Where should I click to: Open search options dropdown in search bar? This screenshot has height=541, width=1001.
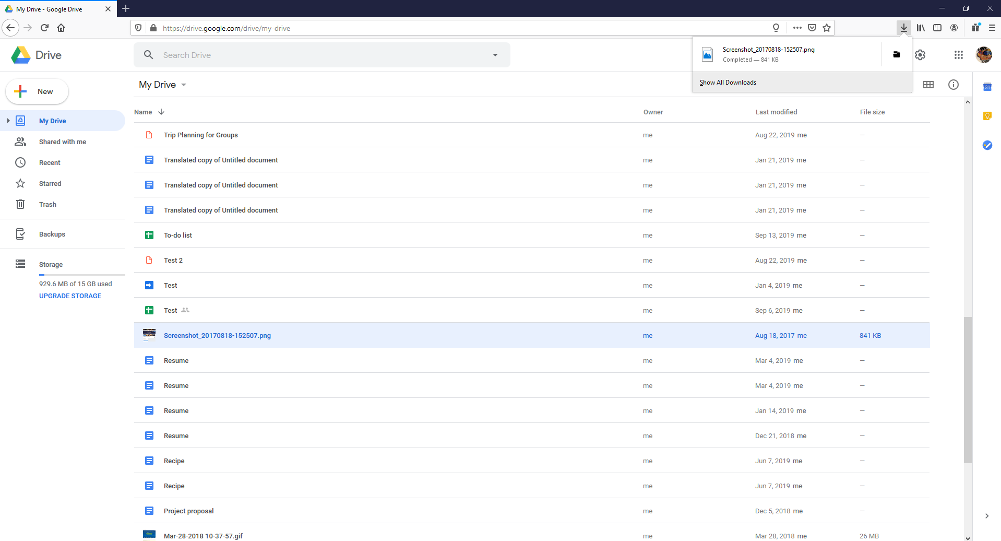[x=494, y=54]
